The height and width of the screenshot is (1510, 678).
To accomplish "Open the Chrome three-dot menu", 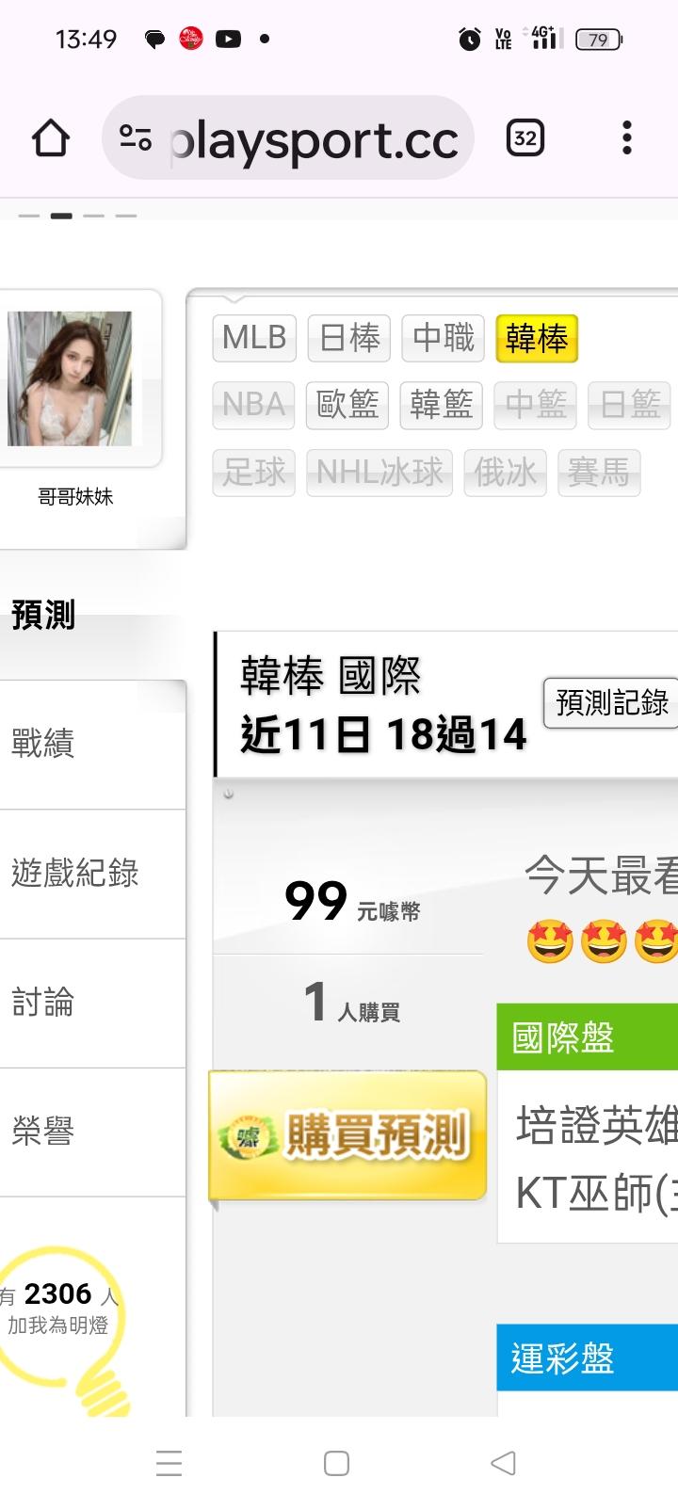I will [x=626, y=138].
